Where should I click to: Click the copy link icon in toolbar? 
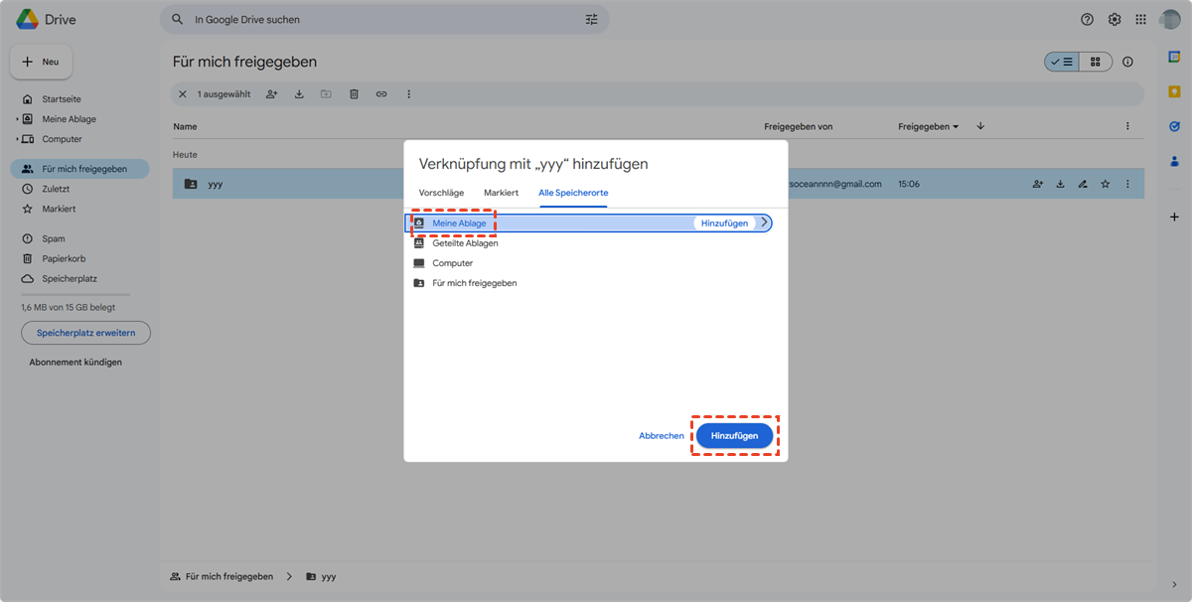coord(381,94)
